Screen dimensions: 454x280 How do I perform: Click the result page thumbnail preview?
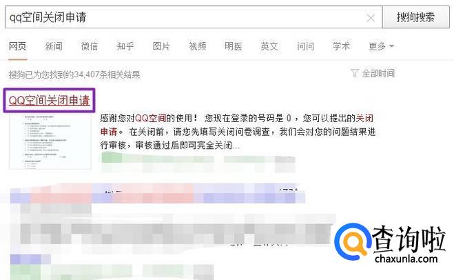(x=50, y=142)
